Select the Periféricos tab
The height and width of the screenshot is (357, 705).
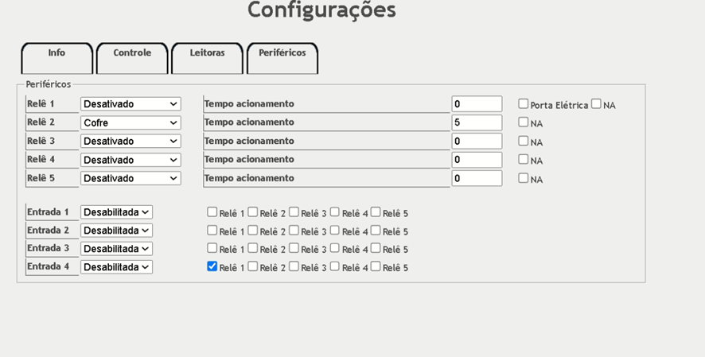tap(282, 53)
